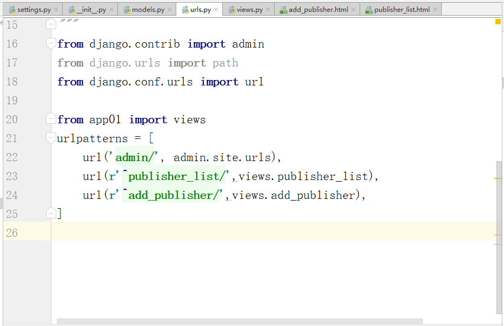
Task: Click the Python file icon on views.py tab
Action: point(232,10)
